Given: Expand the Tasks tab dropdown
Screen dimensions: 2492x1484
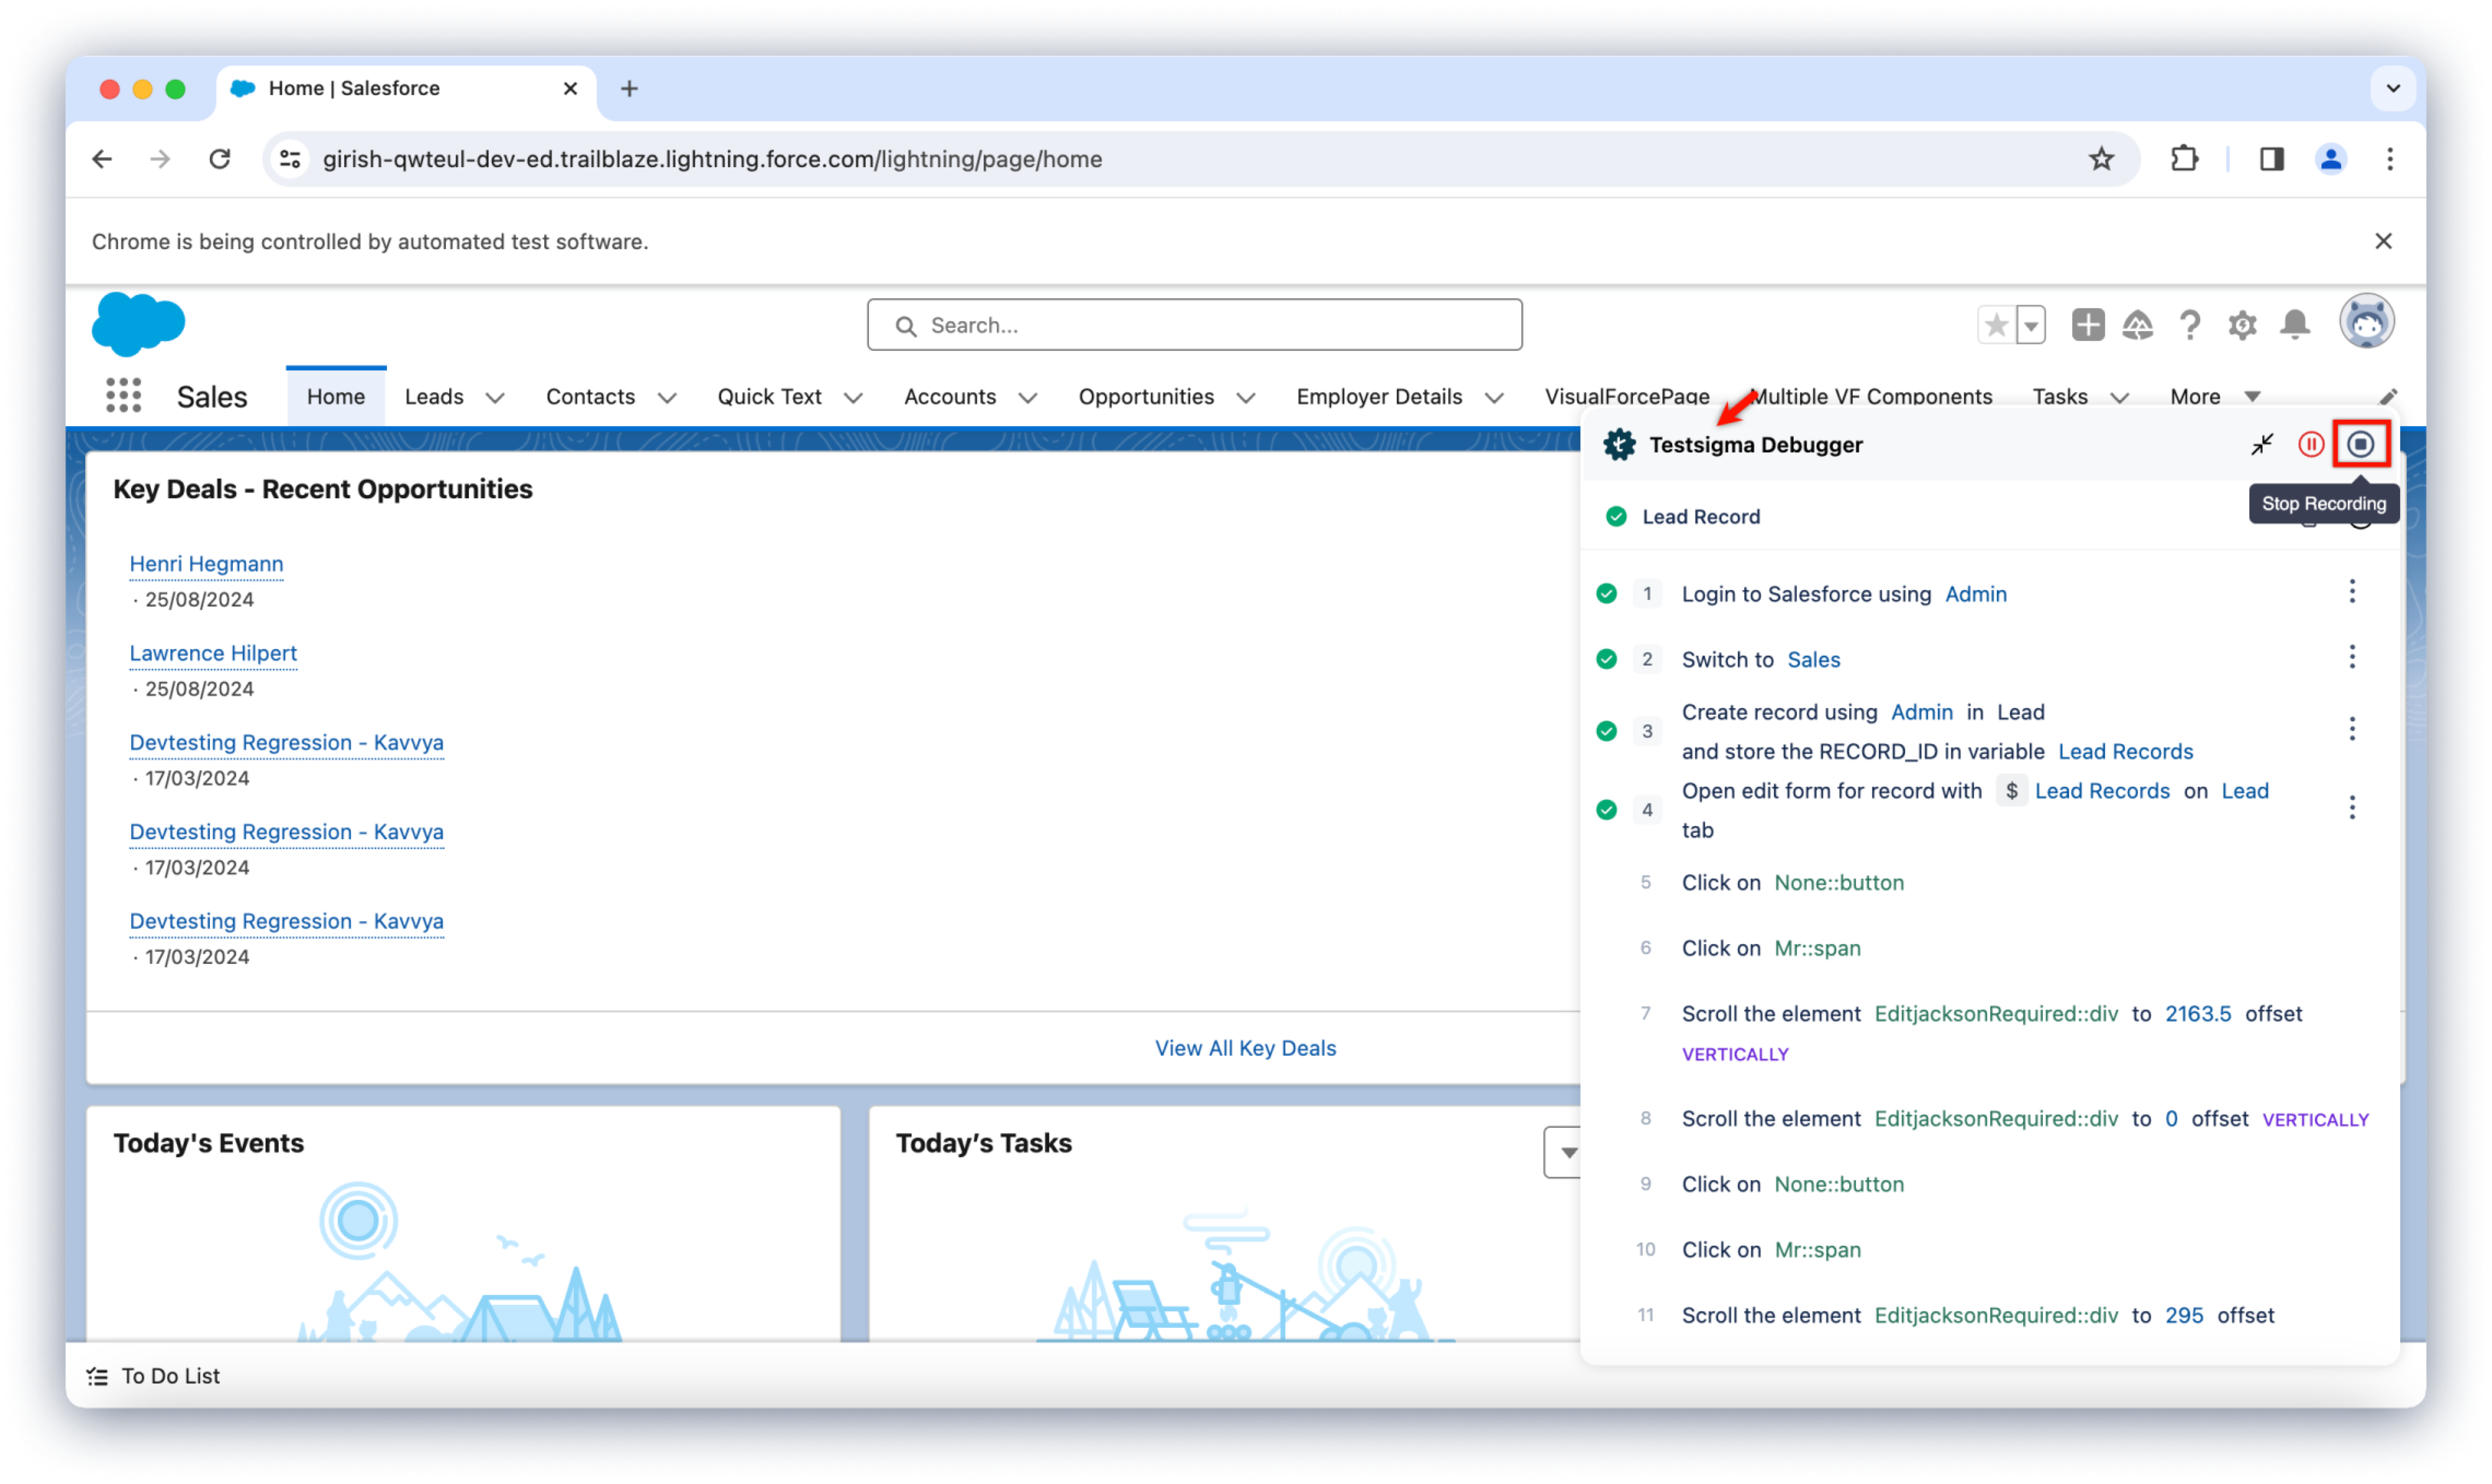Looking at the screenshot, I should tap(2119, 398).
